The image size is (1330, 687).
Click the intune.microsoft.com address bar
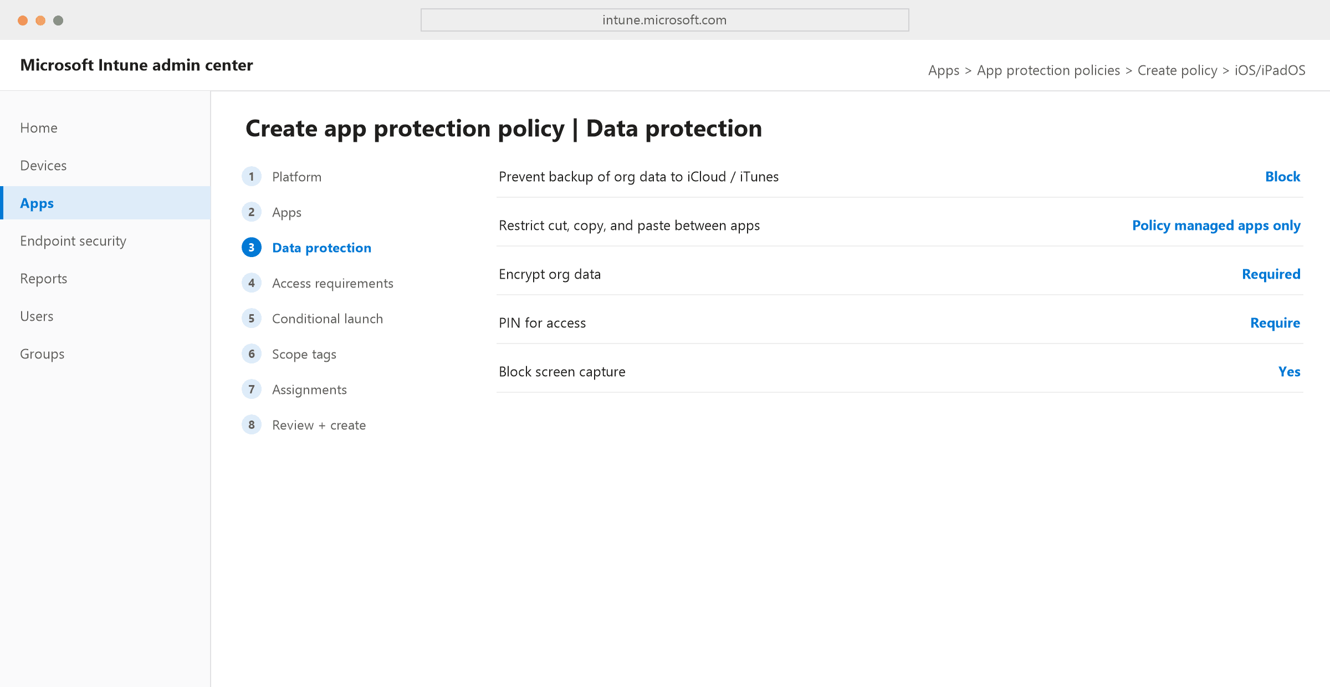tap(664, 20)
